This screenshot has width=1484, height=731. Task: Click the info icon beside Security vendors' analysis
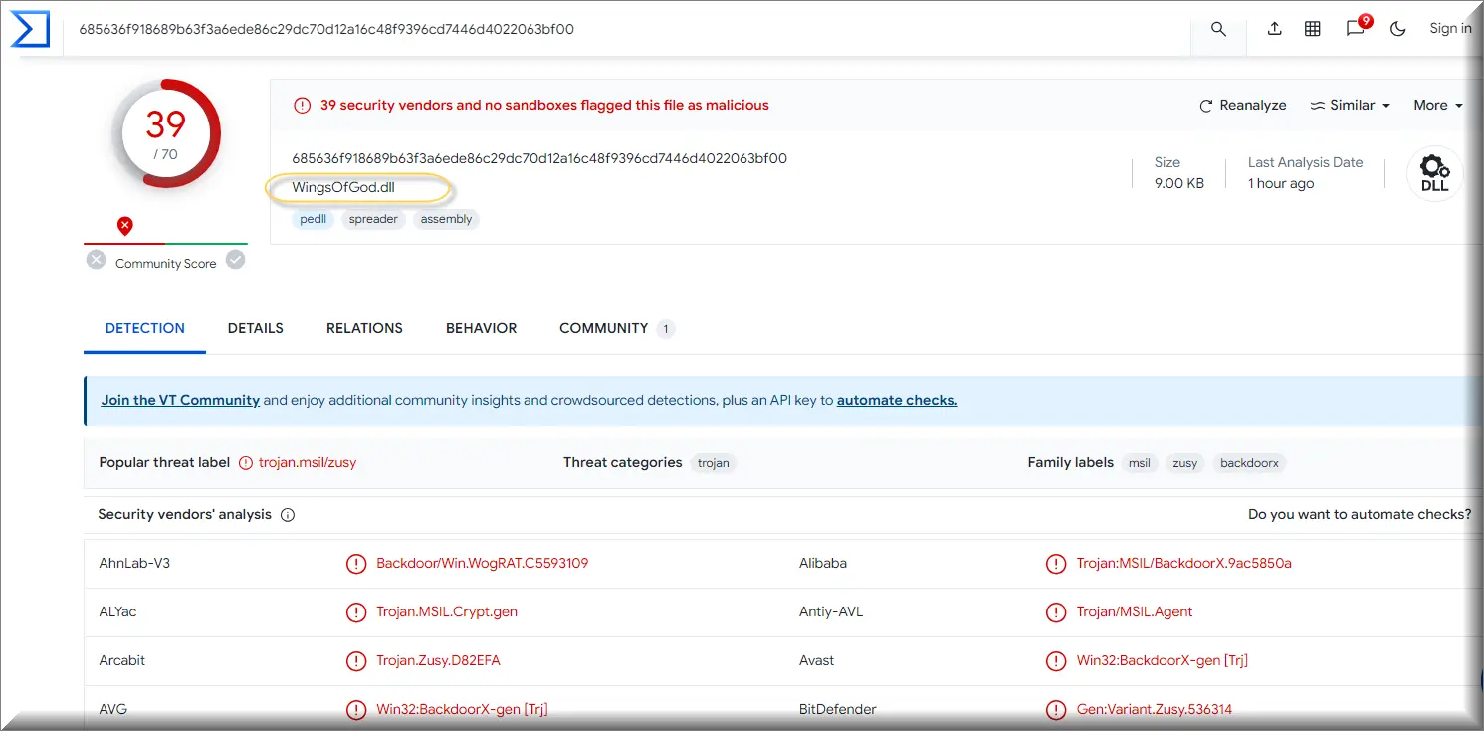click(288, 515)
